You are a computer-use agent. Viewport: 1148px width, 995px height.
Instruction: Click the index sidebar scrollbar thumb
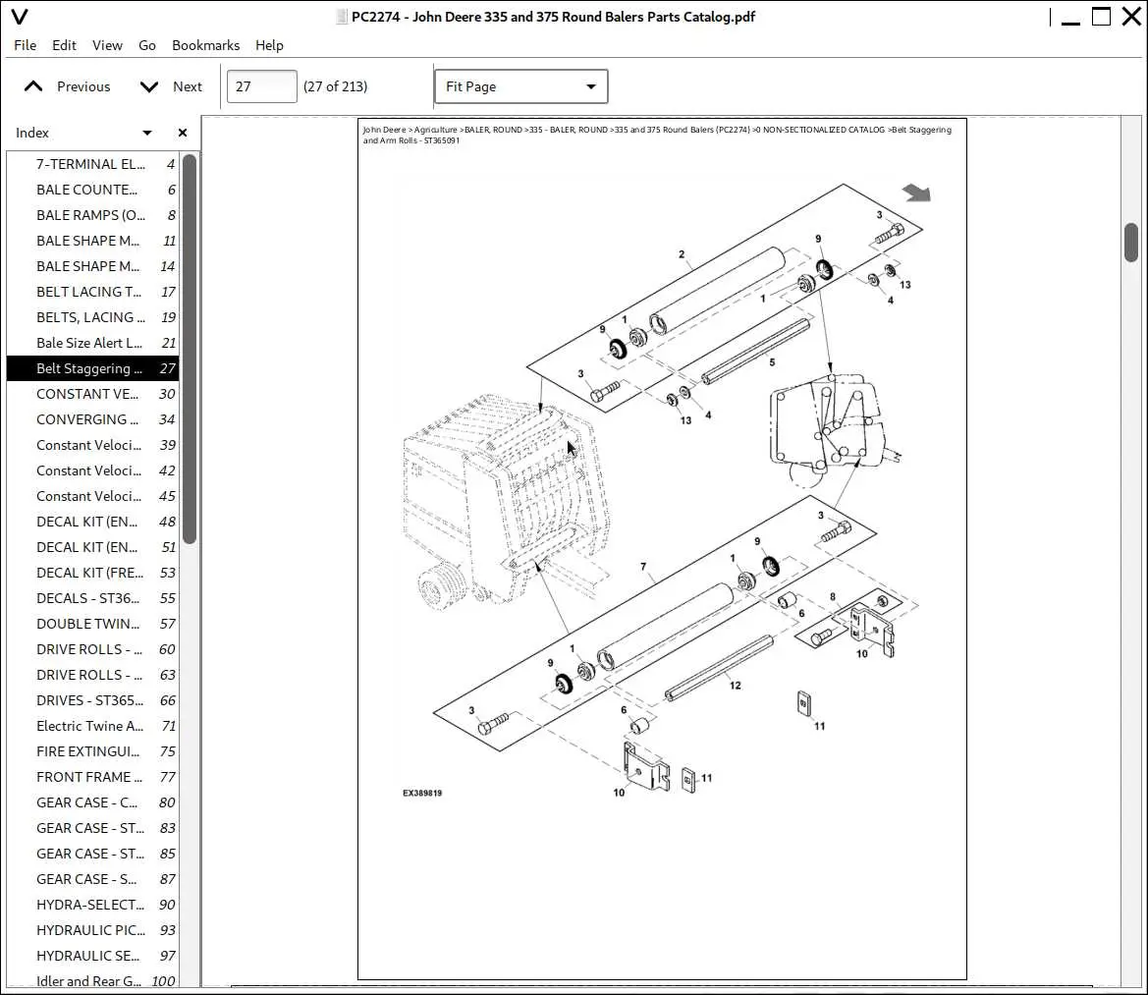tap(190, 349)
